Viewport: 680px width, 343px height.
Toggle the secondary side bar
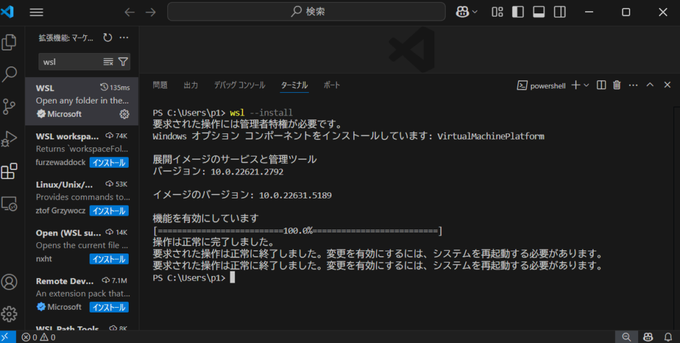[x=559, y=12]
